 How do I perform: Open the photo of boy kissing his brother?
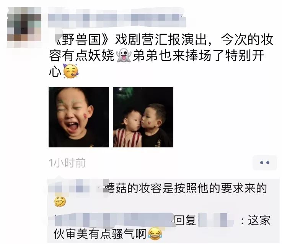(143, 117)
